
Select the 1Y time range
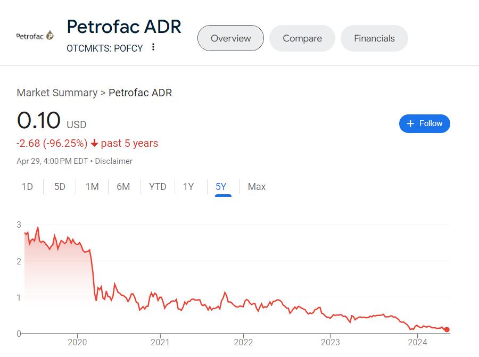tap(188, 187)
